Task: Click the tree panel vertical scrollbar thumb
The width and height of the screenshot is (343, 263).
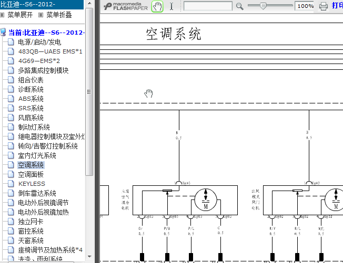Action: pyautogui.click(x=89, y=92)
